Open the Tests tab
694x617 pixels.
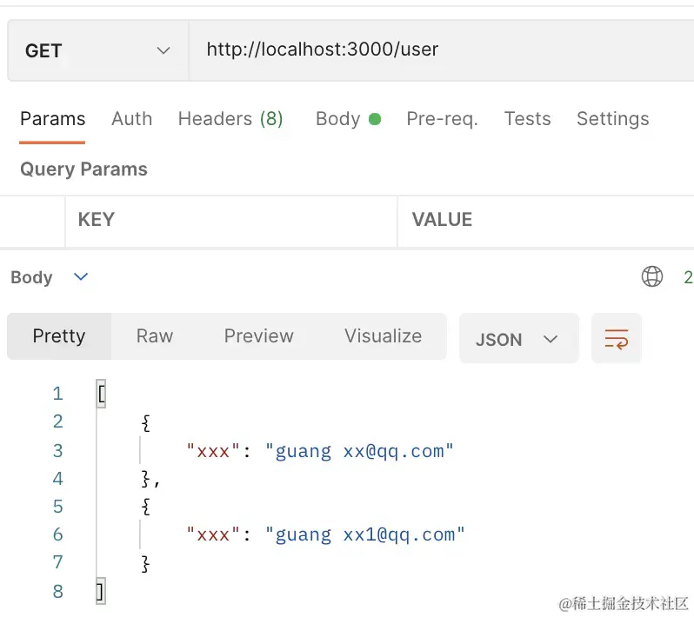pos(527,119)
